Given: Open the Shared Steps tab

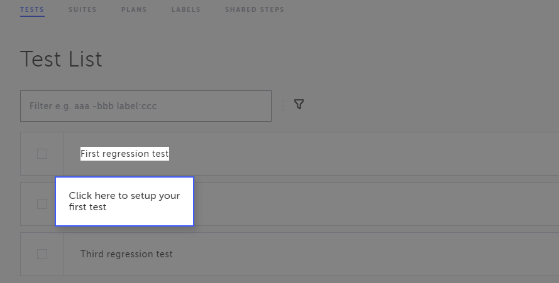Looking at the screenshot, I should (x=255, y=9).
